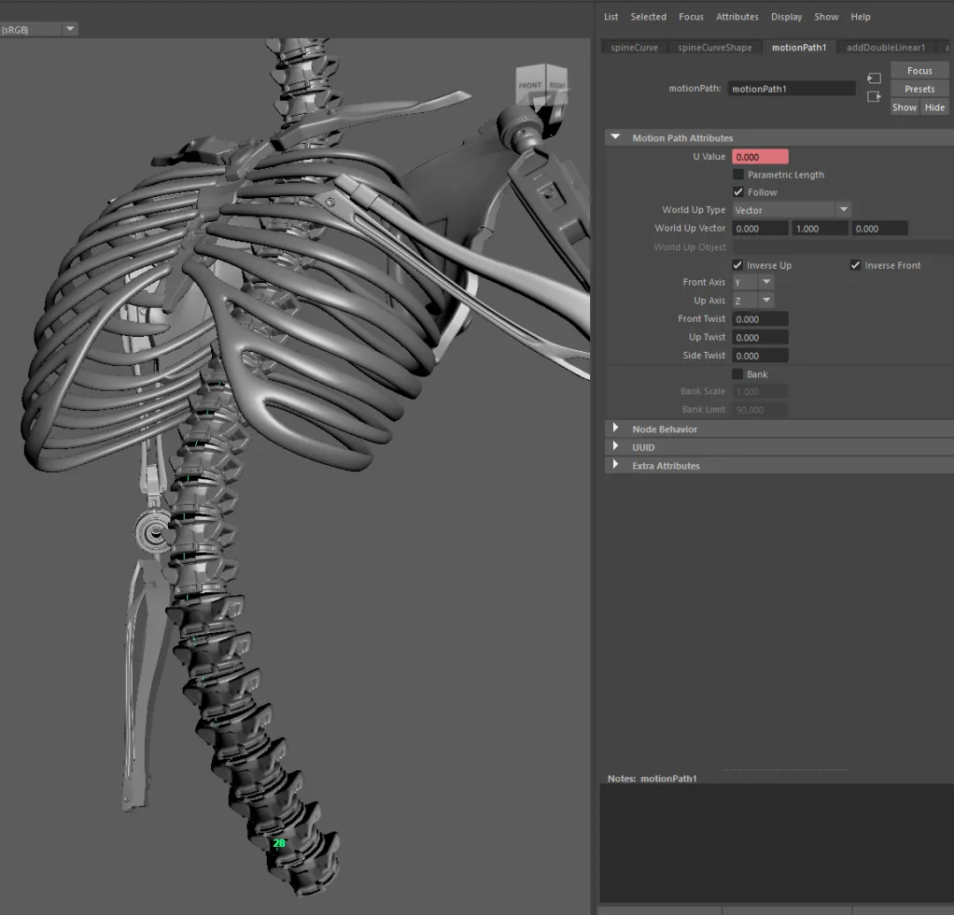This screenshot has height=915, width=954.
Task: Open the Front Axis dropdown
Action: [753, 282]
